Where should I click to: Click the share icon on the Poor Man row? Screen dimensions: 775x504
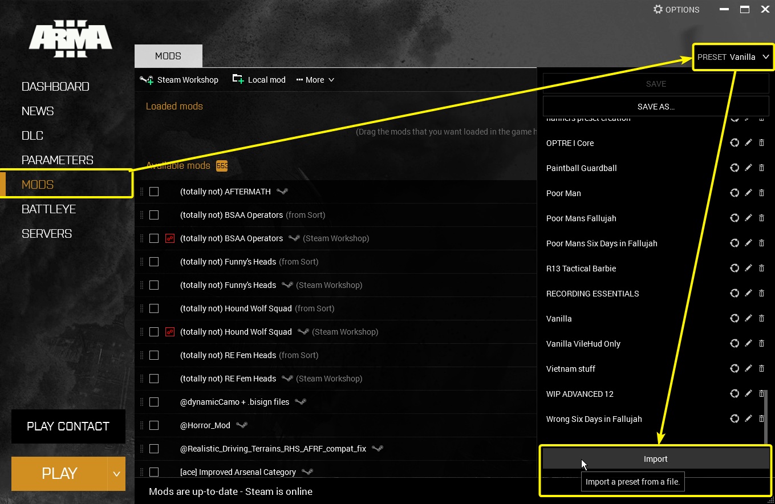click(x=735, y=193)
